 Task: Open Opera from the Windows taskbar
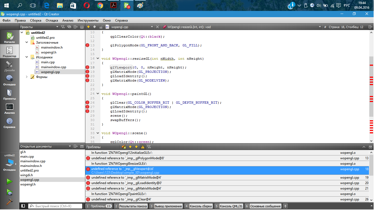87,5
